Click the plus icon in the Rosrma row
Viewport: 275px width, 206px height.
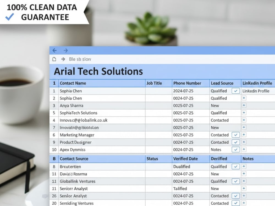point(244,174)
